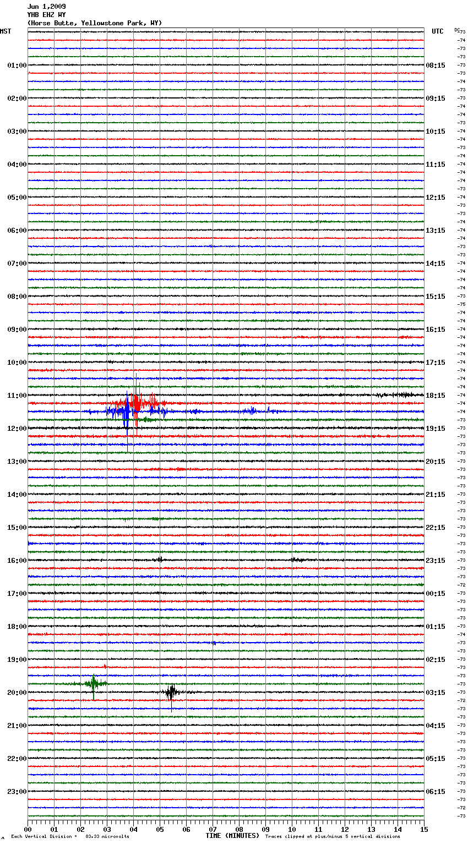Select the 11:00 MST time label
The width and height of the screenshot is (468, 844).
17,396
